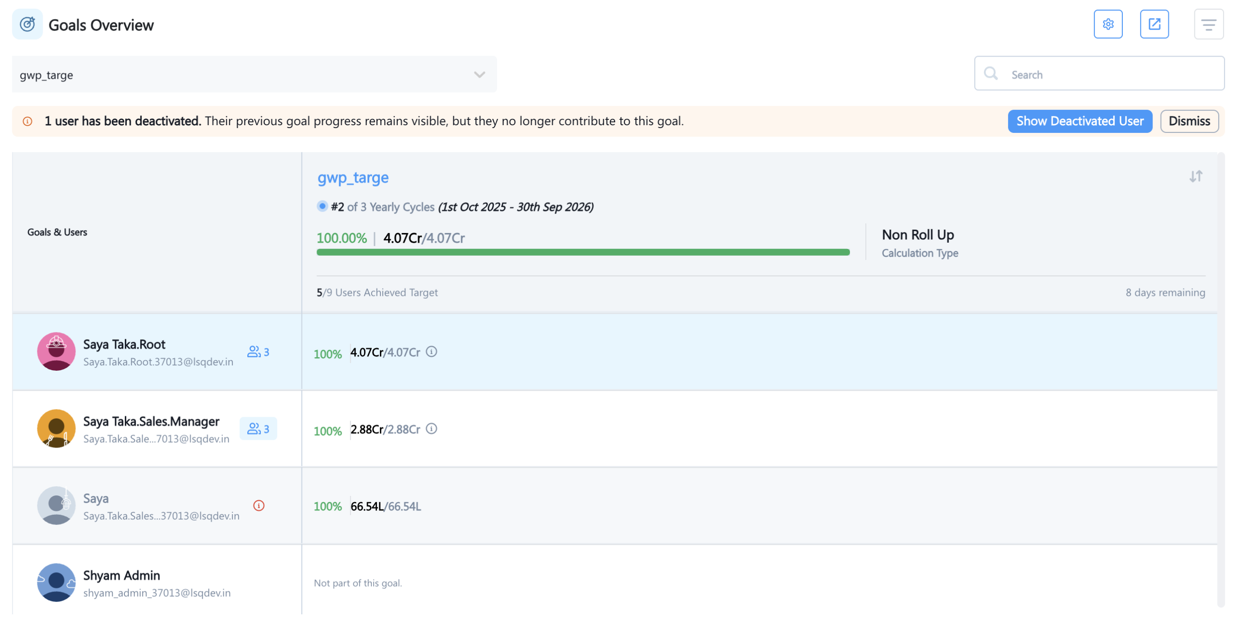
Task: Dismiss the deactivated user banner
Action: point(1189,121)
